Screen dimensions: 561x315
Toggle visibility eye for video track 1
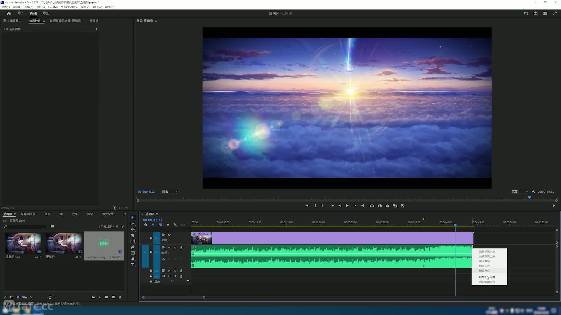pyautogui.click(x=169, y=235)
